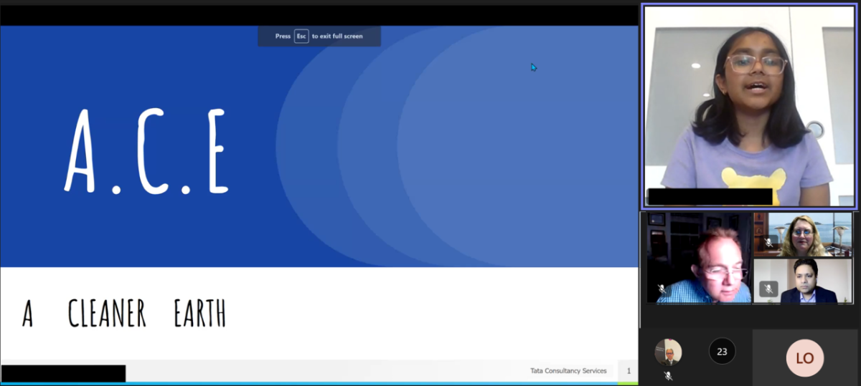861x386 pixels.
Task: Click the light blue concentric circles graphic
Action: coord(459,143)
